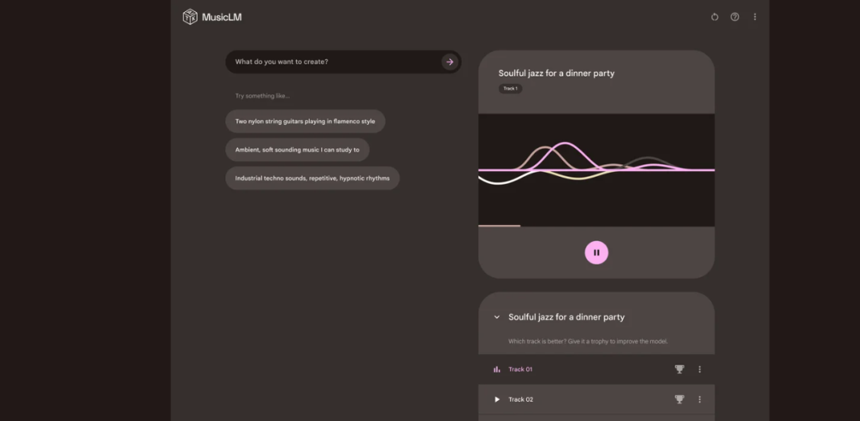Submit prompt with the arrow button
This screenshot has width=860, height=421.
(x=449, y=62)
